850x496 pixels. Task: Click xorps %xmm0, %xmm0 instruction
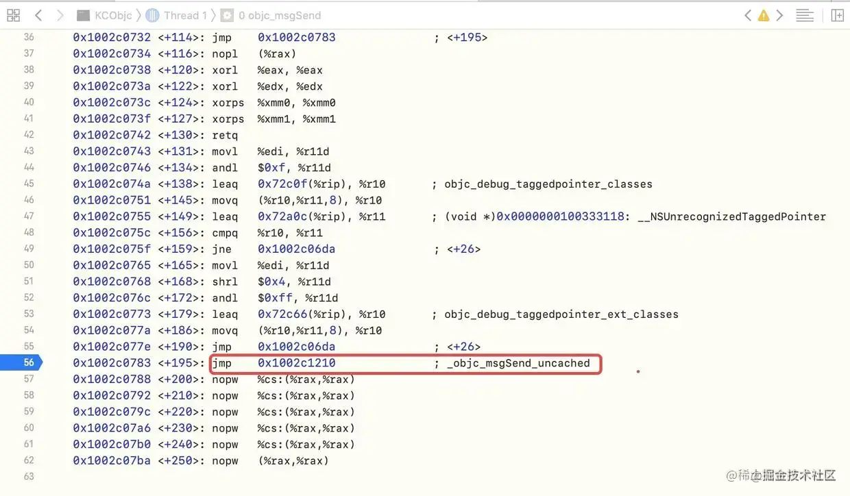(274, 103)
